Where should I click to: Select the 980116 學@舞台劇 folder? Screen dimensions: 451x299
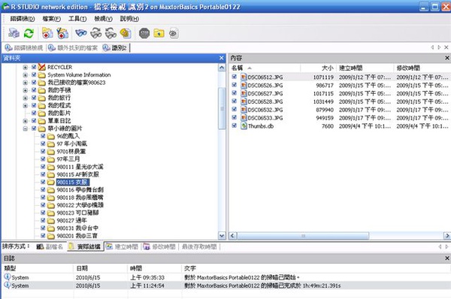80,190
